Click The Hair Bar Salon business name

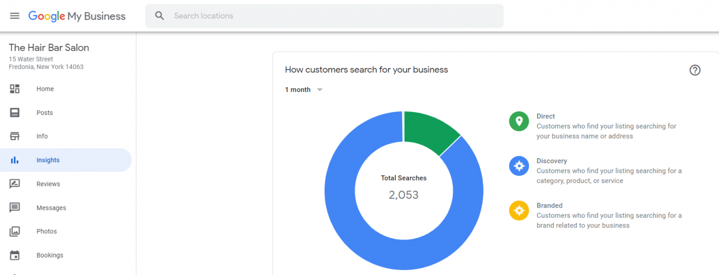(49, 48)
